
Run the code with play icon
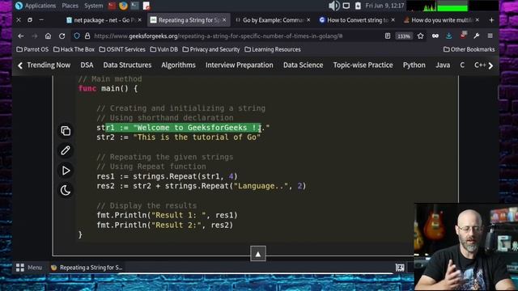coord(66,171)
